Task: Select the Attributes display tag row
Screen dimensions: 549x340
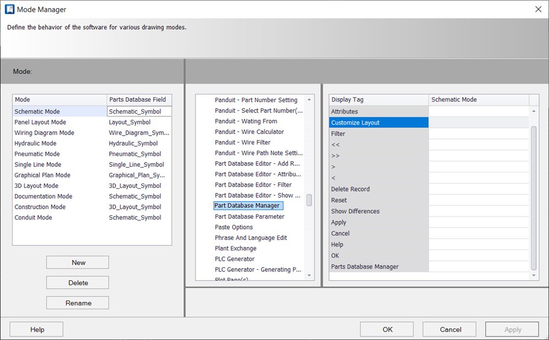Action: pyautogui.click(x=344, y=111)
